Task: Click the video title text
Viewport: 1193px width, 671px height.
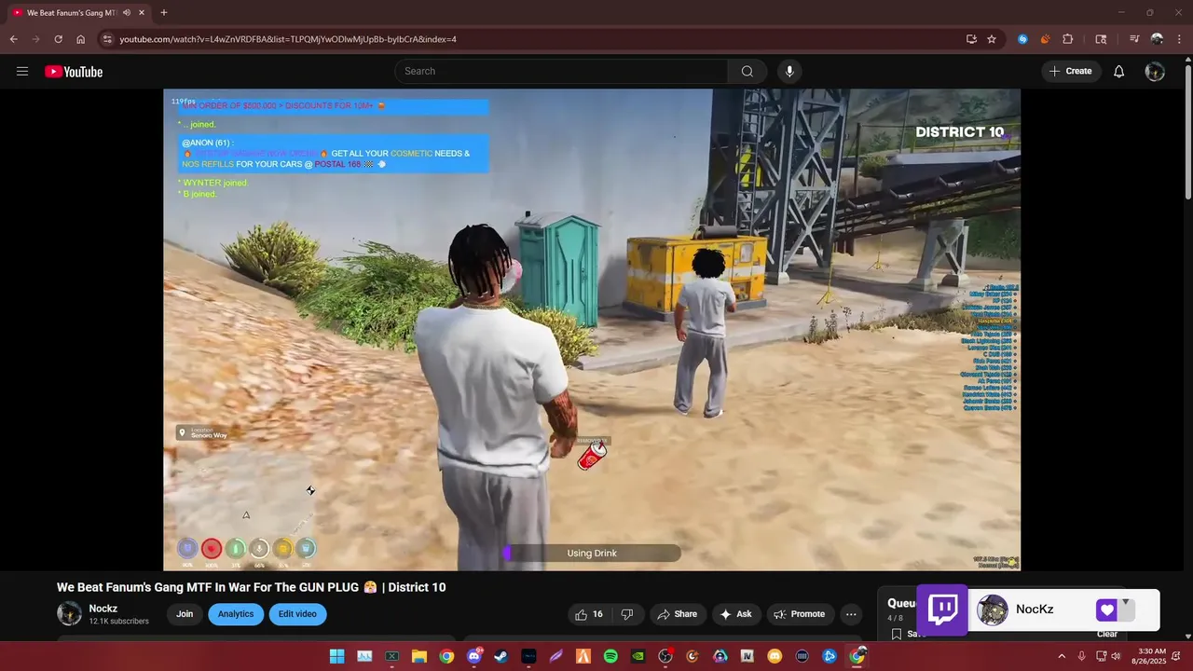Action: click(252, 587)
